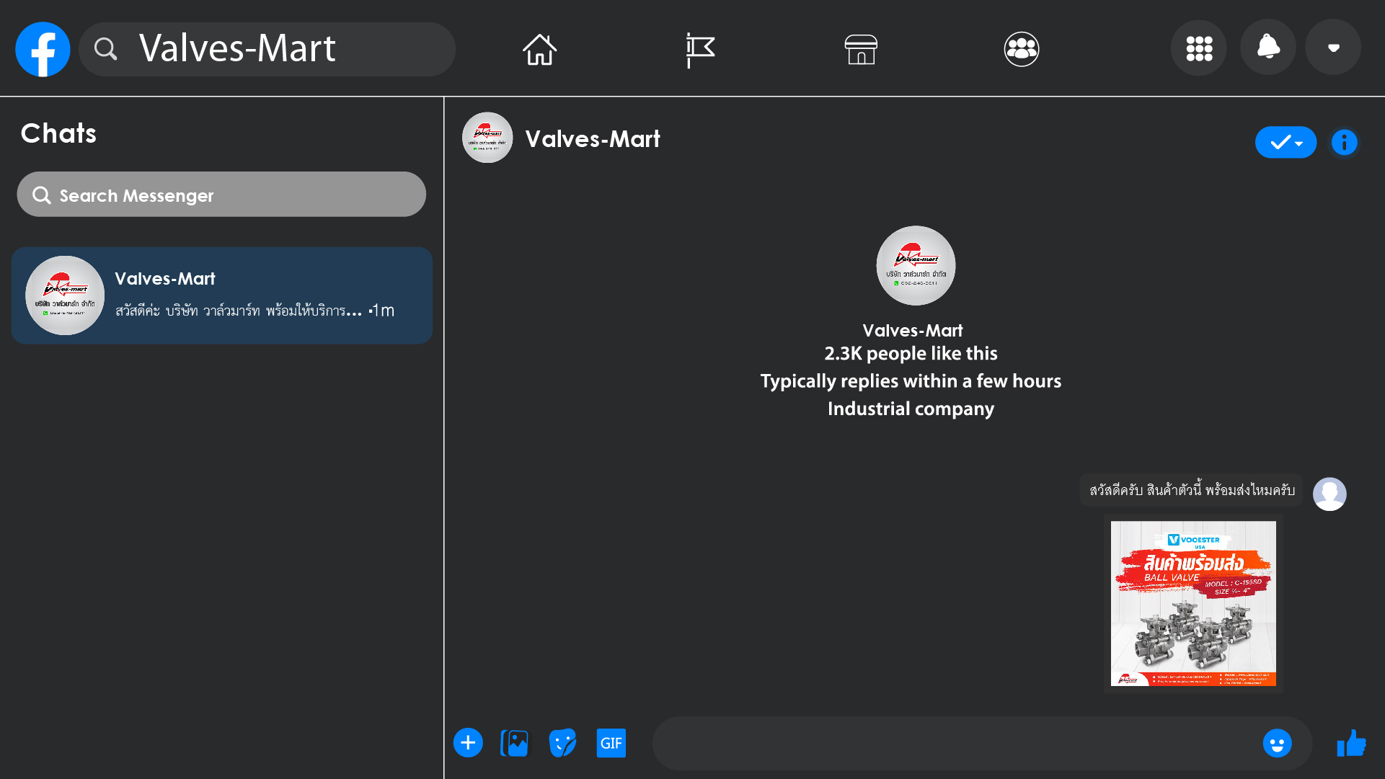Click the large Valves-Mart profile picture
1385x779 pixels.
point(916,265)
